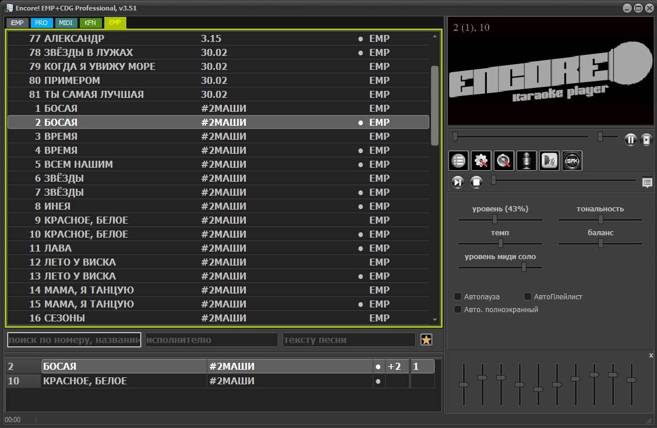Open settings gear with screwdriver icon

point(481,161)
